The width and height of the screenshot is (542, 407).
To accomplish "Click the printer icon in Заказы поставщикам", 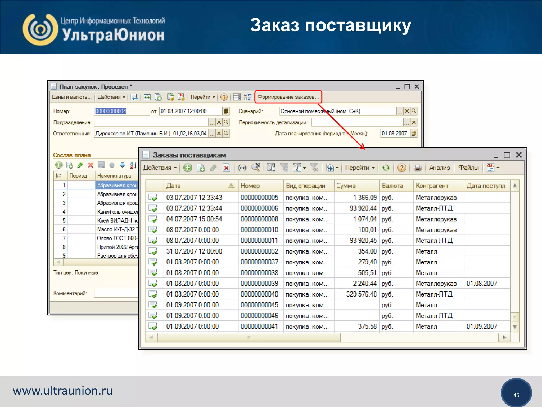I will click(x=418, y=168).
